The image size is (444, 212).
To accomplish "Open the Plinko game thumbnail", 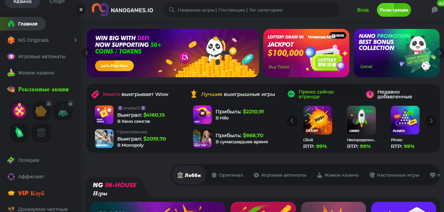I will click(405, 120).
